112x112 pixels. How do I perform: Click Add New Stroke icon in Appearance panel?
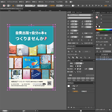[68, 108]
